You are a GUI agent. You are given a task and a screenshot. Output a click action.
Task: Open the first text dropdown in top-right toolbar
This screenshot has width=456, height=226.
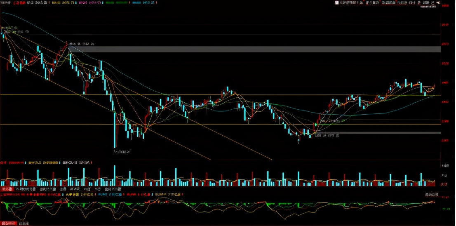[x=351, y=3]
